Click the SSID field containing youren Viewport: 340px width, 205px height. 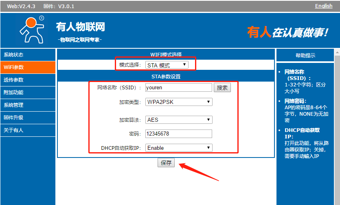tap(179, 87)
